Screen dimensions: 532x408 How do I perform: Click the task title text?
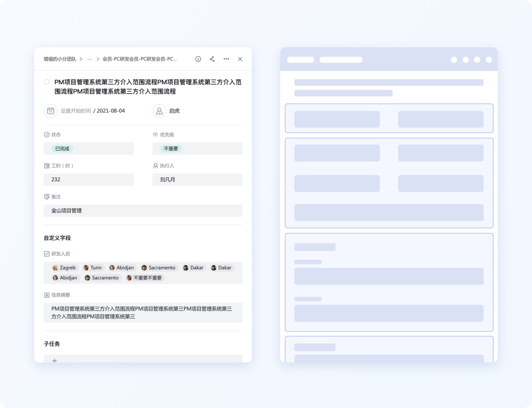tap(148, 87)
